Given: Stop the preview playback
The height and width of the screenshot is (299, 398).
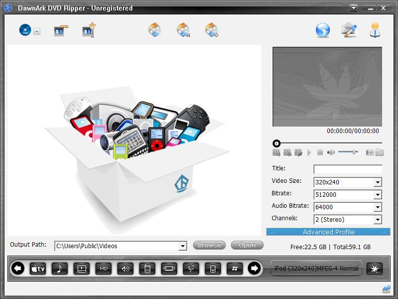Looking at the screenshot, I should [x=320, y=152].
